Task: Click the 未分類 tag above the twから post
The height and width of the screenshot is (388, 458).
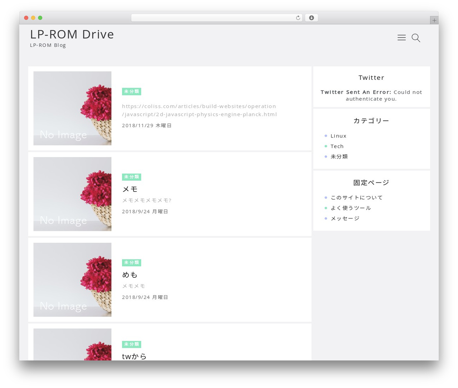Action: [x=132, y=344]
